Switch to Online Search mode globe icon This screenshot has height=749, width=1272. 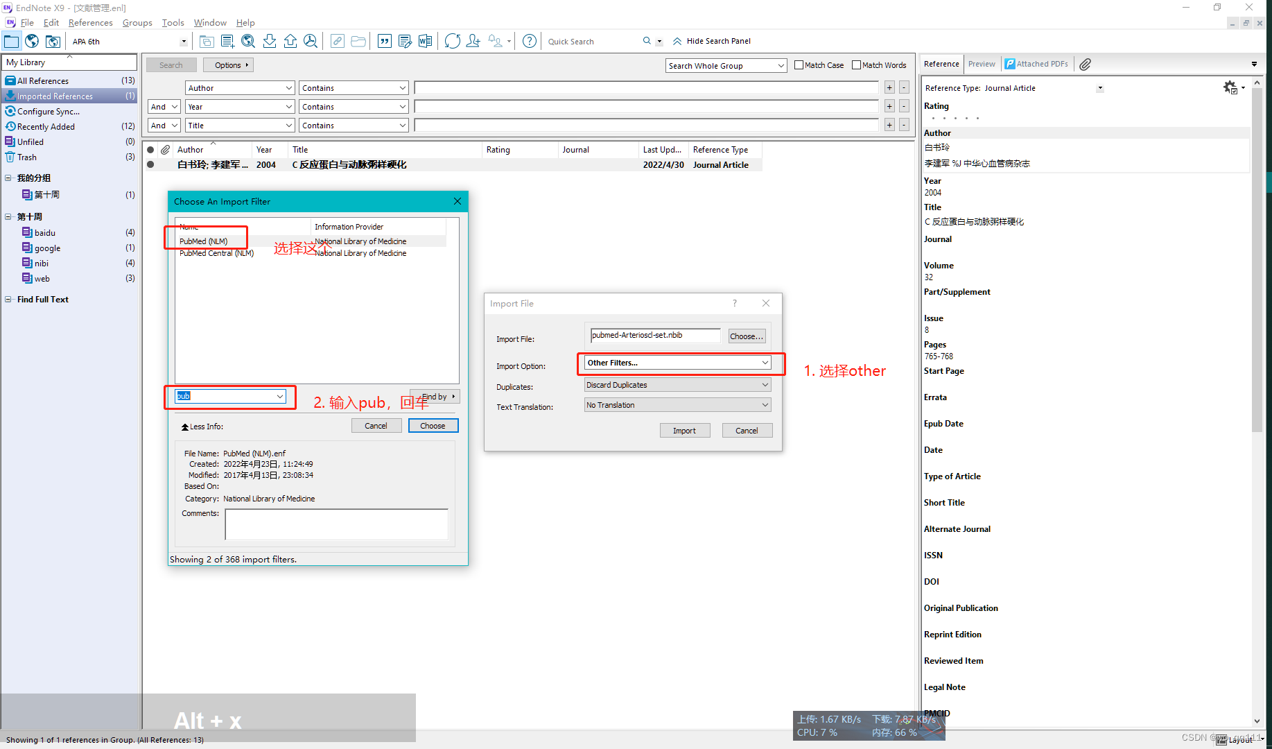click(32, 41)
